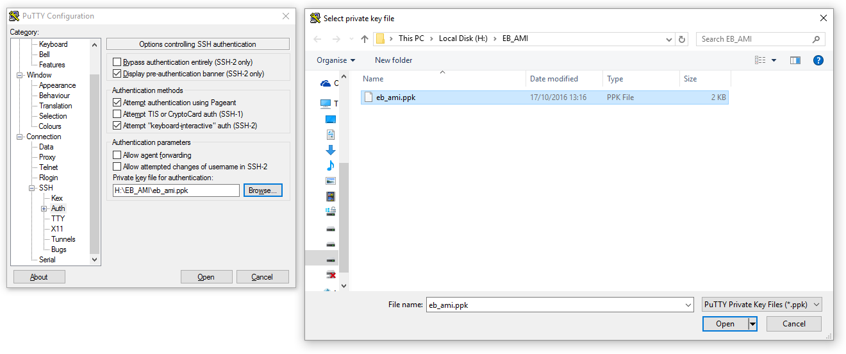
Task: Select Proxy under Connection
Action: click(x=47, y=157)
